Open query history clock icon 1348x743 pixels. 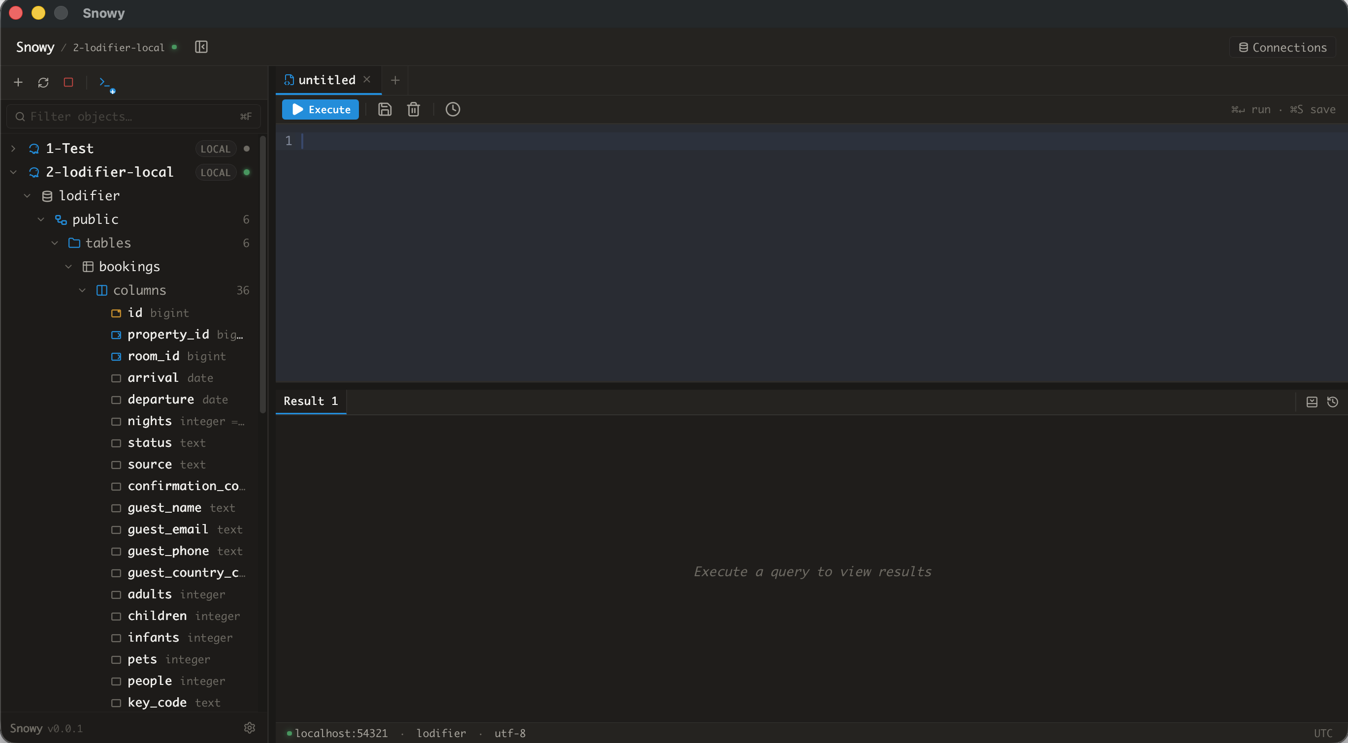tap(452, 109)
